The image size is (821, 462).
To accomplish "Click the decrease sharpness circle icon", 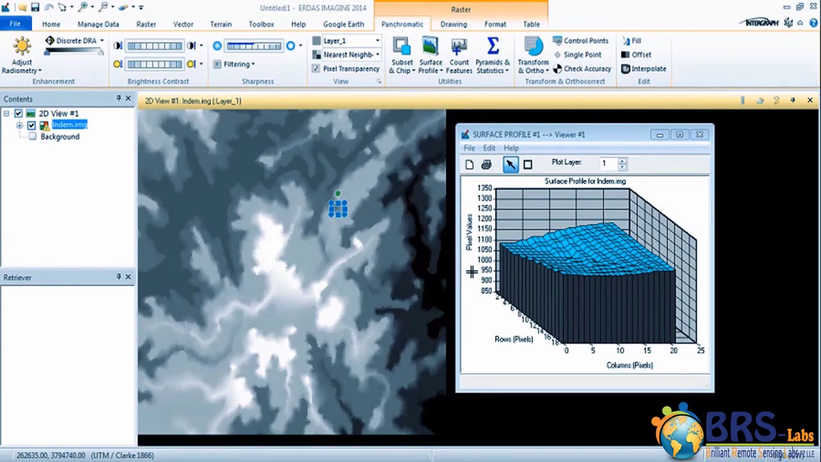I will pyautogui.click(x=217, y=46).
